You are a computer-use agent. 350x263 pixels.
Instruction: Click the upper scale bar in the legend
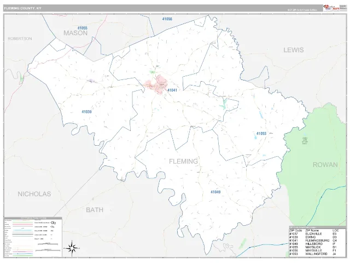click(46, 244)
